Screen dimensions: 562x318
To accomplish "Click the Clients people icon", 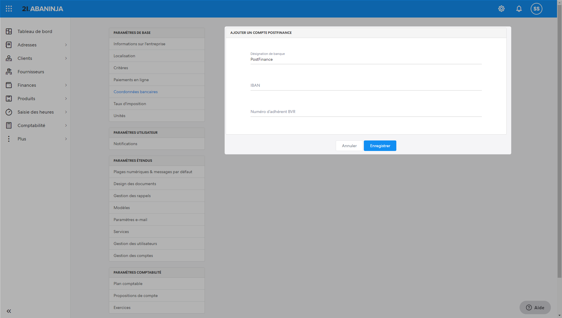I will pos(9,58).
